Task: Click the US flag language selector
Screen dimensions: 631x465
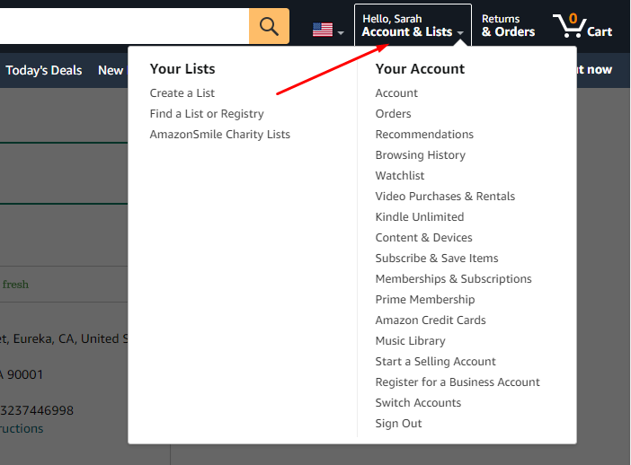Action: (323, 30)
